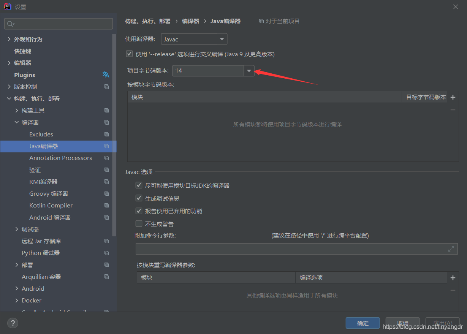Focus the settings search field
Image resolution: width=467 pixels, height=334 pixels.
[59, 24]
